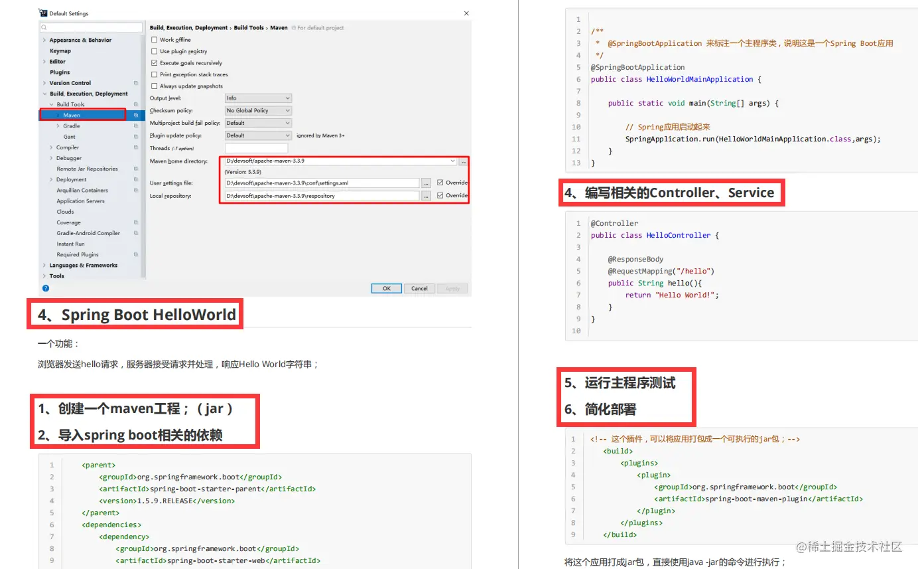Click the project-level icon beside Required Plugins

click(136, 254)
